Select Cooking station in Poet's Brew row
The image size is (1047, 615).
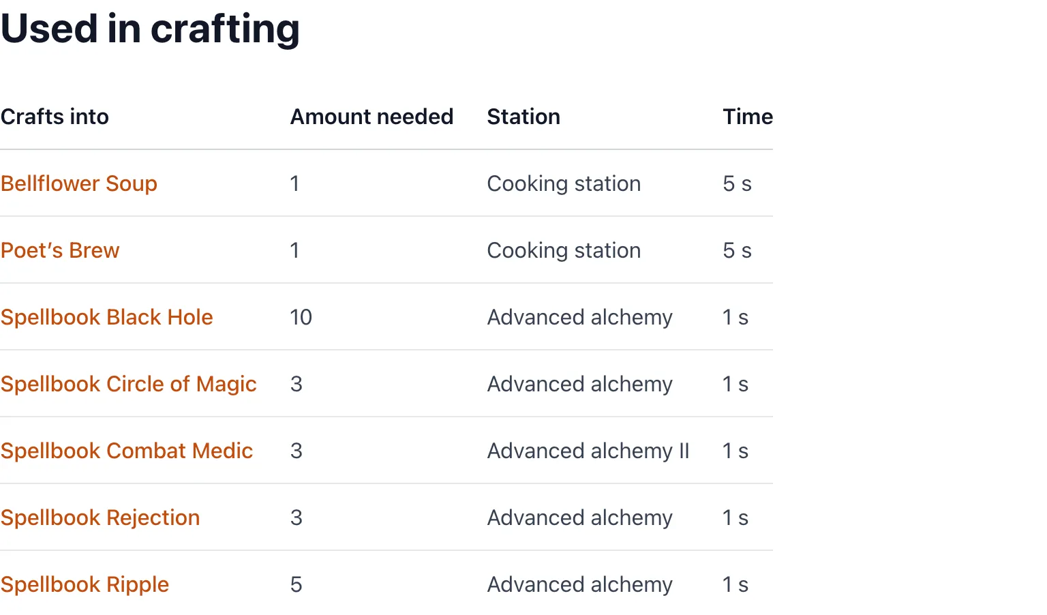564,250
